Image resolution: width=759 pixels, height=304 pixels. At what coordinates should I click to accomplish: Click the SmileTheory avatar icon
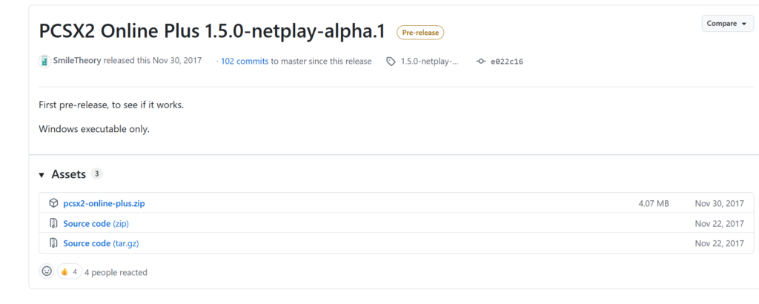click(x=44, y=62)
